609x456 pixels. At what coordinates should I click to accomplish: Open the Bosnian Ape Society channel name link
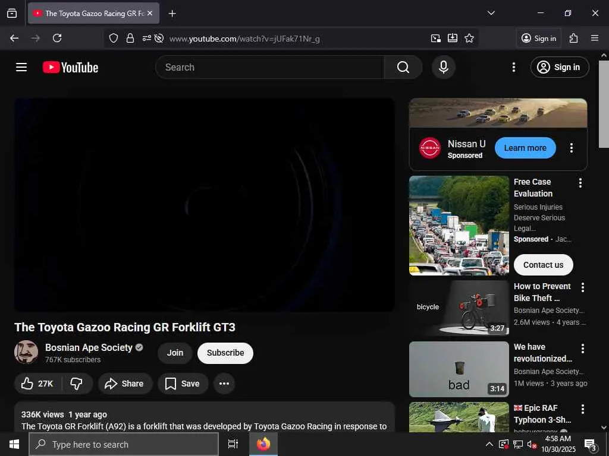[x=89, y=347]
